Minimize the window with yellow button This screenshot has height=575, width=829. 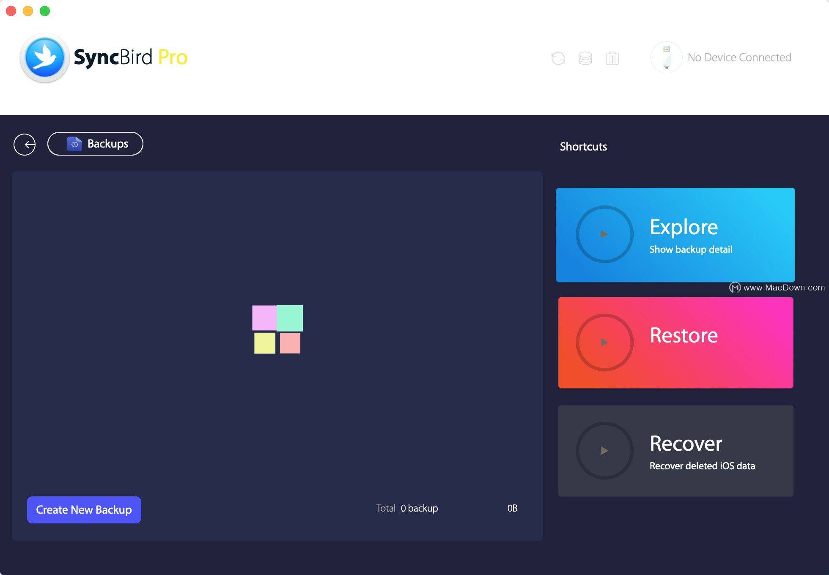pyautogui.click(x=28, y=11)
